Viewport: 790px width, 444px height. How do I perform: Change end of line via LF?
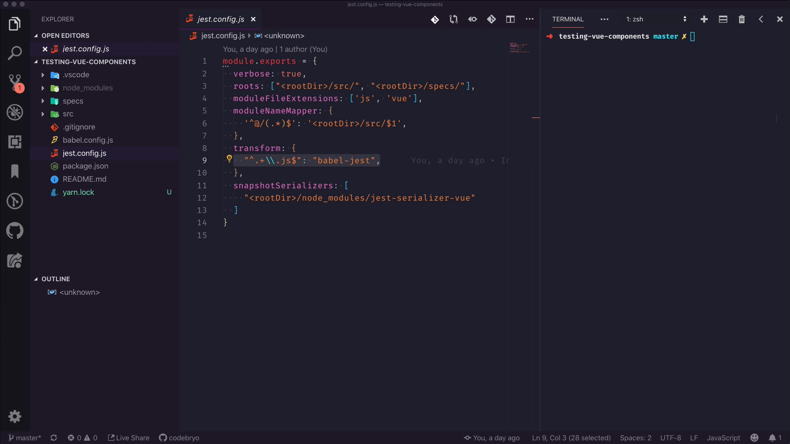click(694, 438)
